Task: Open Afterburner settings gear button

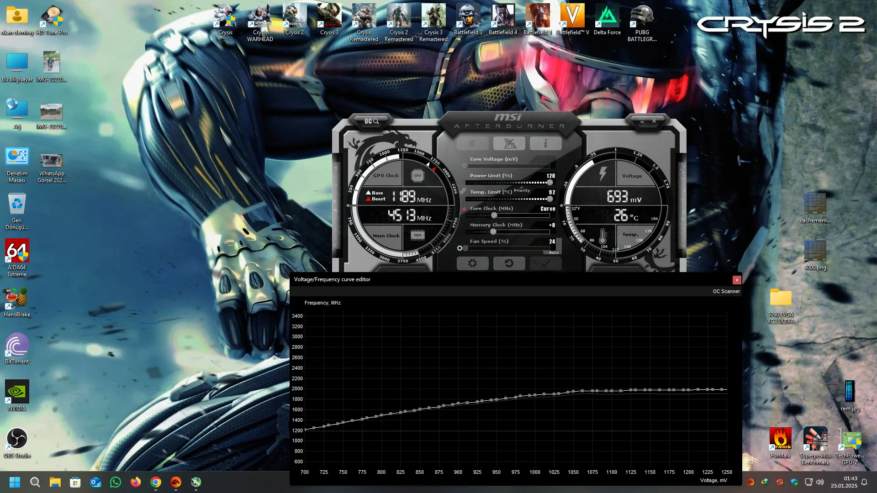Action: coord(472,263)
